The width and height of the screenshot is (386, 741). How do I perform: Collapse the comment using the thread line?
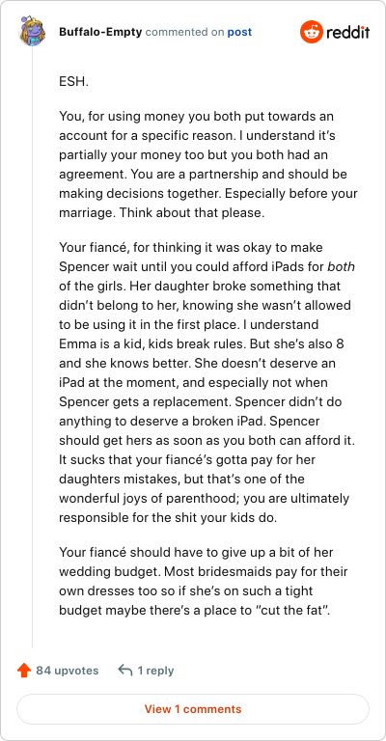[x=32, y=347]
